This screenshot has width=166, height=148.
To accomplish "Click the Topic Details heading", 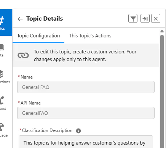I will (45, 19).
